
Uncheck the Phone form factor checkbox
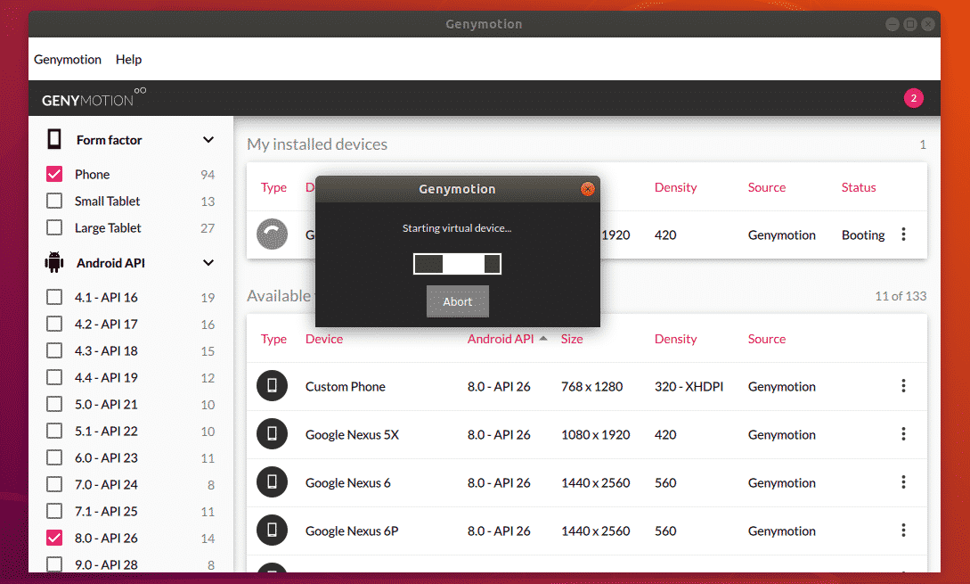pyautogui.click(x=54, y=175)
